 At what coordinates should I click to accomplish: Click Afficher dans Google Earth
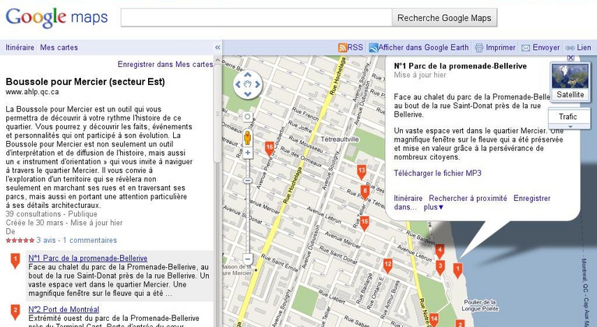[x=419, y=47]
